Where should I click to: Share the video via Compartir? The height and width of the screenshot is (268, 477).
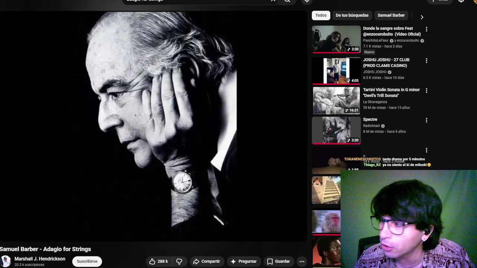click(206, 261)
